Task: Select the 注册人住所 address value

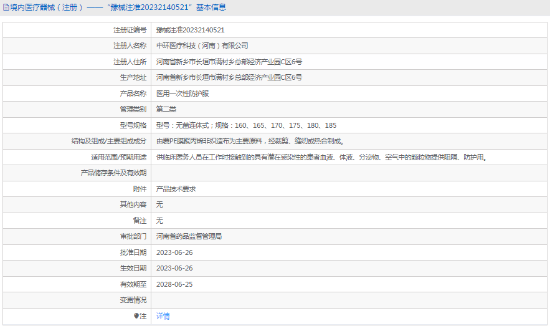Action: [x=229, y=62]
